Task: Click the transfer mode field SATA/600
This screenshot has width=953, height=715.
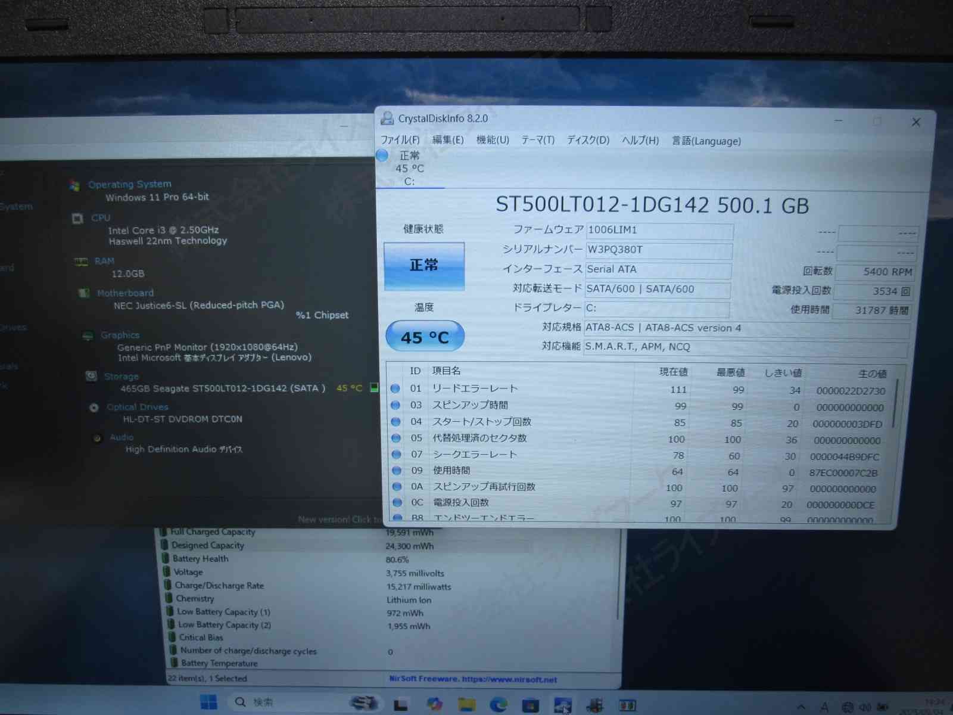Action: point(658,290)
